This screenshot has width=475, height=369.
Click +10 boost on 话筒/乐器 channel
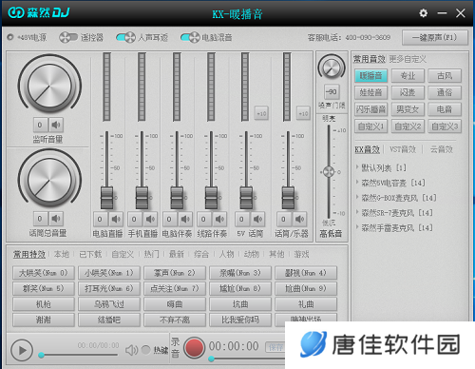click(x=303, y=113)
